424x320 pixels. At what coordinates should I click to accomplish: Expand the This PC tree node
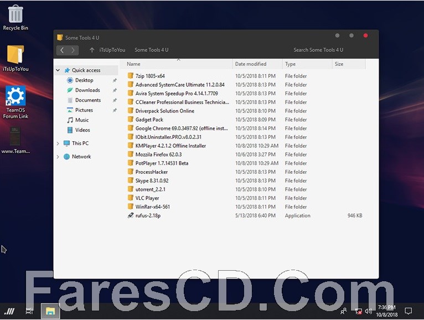click(x=58, y=143)
